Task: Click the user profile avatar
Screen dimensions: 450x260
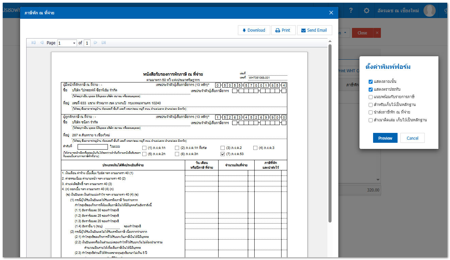Action: coord(429,11)
